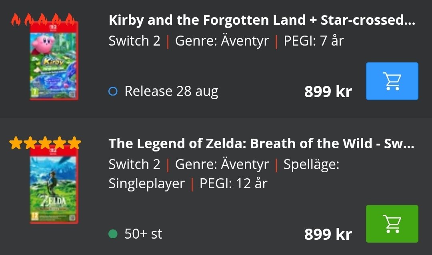Click the flame popularity rating on Kirby

[43, 19]
